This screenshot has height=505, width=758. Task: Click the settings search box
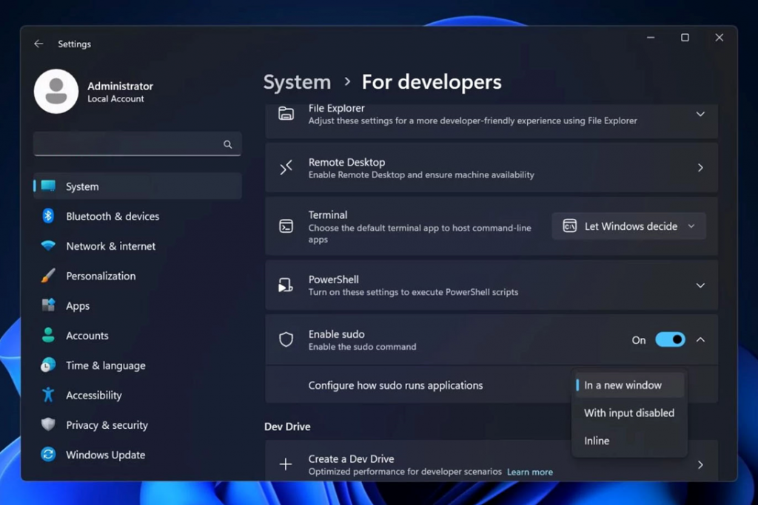[x=137, y=144]
